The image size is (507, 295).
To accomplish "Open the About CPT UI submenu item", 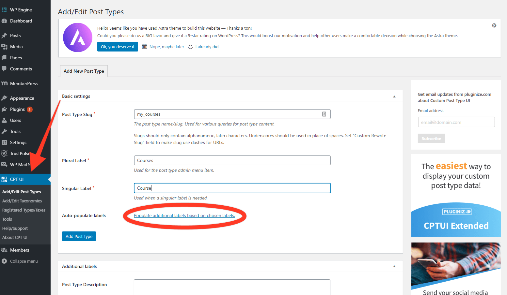I will [15, 237].
